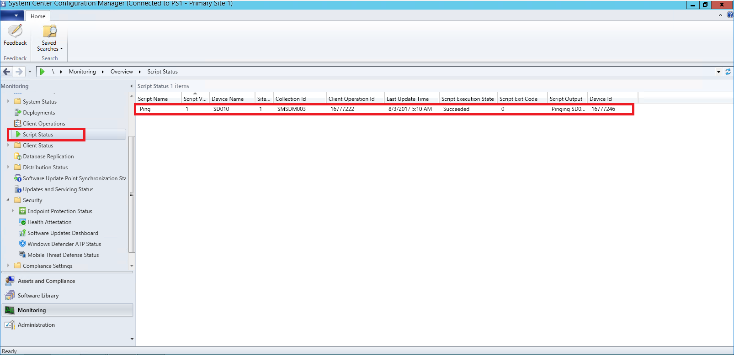This screenshot has height=355, width=734.
Task: Click the Succeeded execution state cell
Action: [456, 109]
